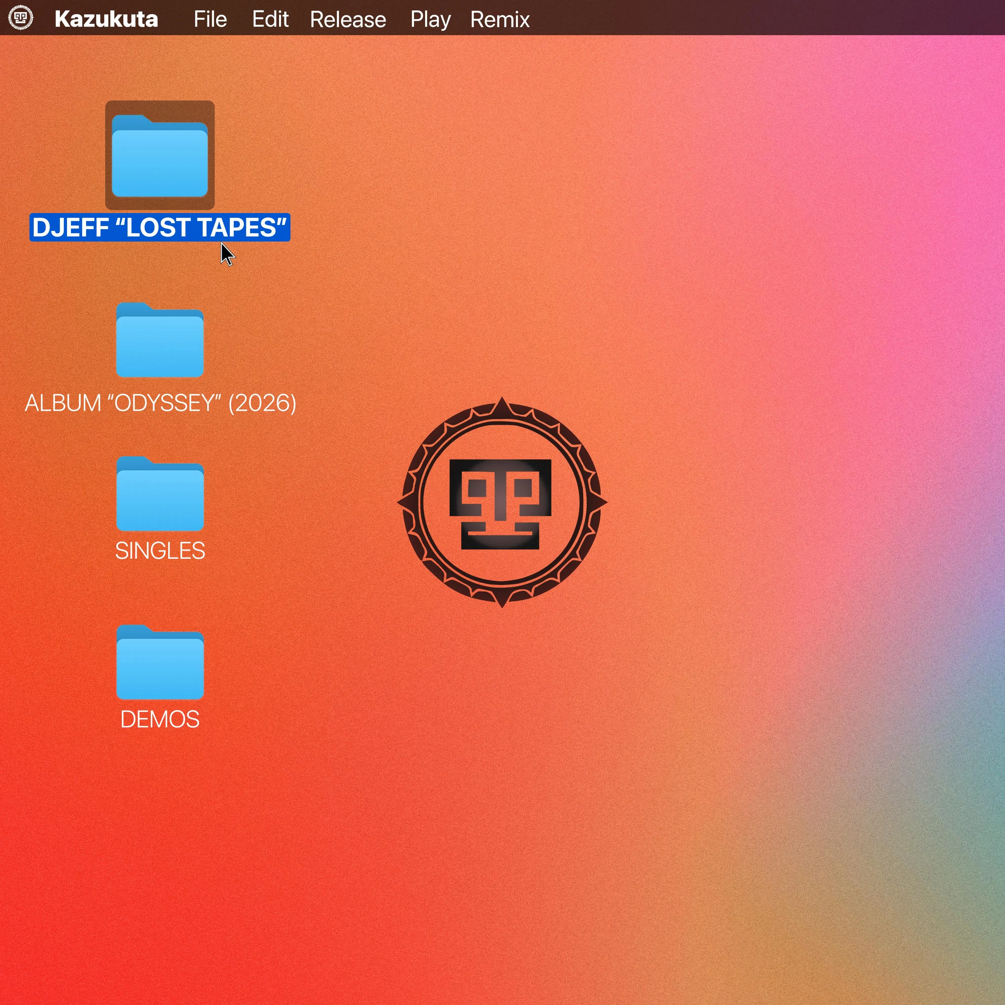Viewport: 1005px width, 1005px height.
Task: Select the ALBUM "ODYSSEY" (2026) folder icon
Action: point(160,341)
